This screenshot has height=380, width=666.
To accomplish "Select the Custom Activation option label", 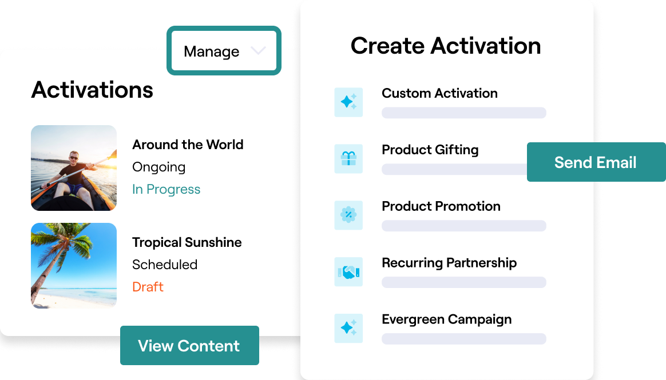I will [439, 93].
